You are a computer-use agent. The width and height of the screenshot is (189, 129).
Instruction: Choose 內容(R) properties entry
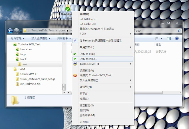(x=103, y=122)
